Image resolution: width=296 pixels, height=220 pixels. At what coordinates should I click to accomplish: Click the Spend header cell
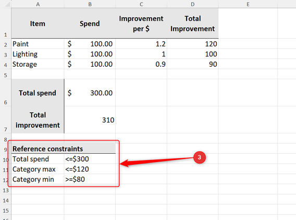tap(90, 23)
